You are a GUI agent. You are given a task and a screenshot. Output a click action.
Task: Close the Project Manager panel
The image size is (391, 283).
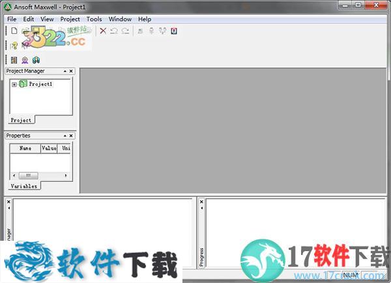tap(71, 71)
